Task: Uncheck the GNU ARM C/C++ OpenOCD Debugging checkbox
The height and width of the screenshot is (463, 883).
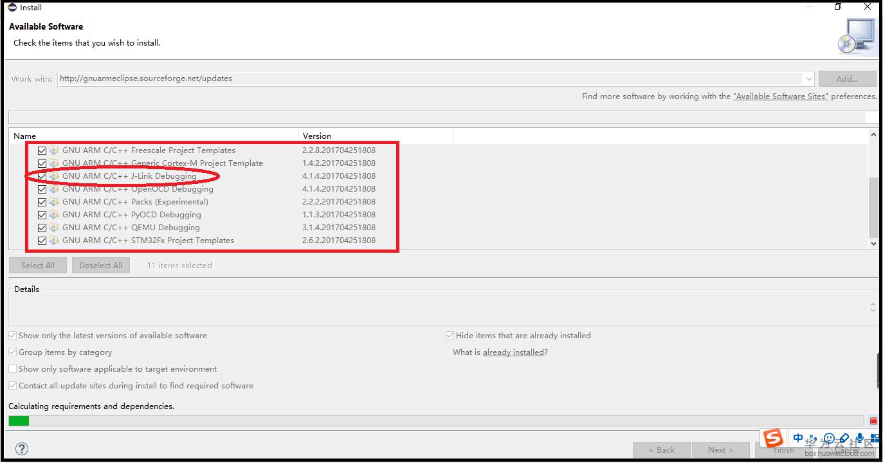Action: pyautogui.click(x=42, y=189)
